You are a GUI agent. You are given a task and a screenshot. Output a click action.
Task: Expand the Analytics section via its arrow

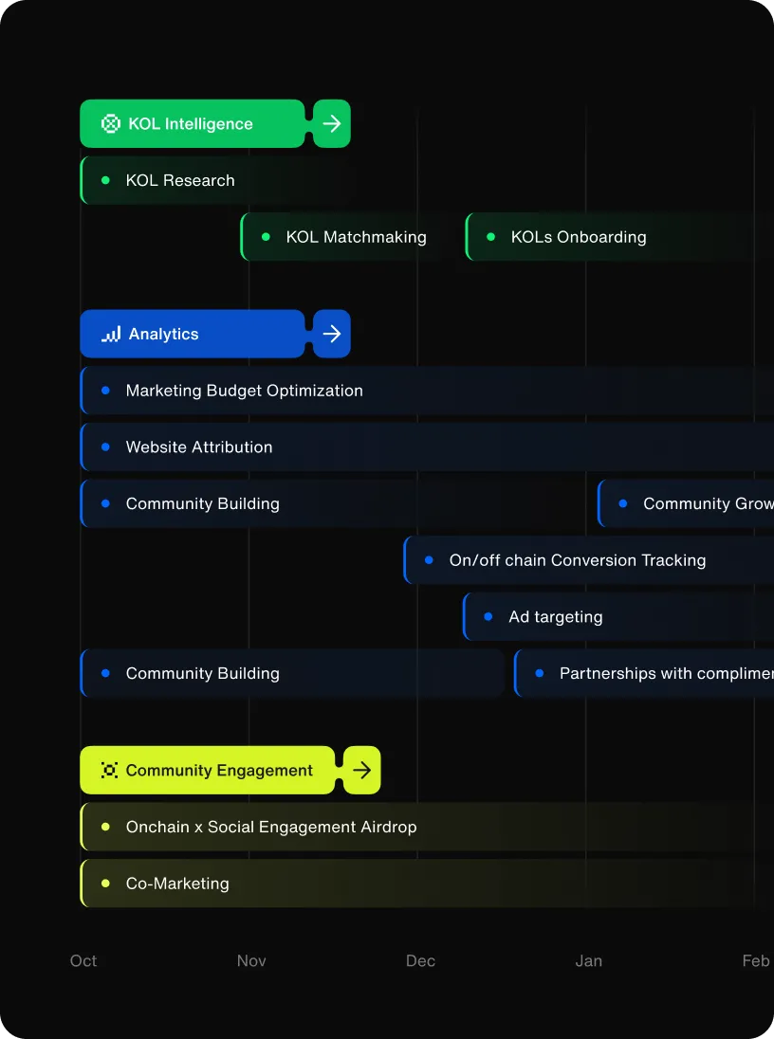tap(331, 334)
